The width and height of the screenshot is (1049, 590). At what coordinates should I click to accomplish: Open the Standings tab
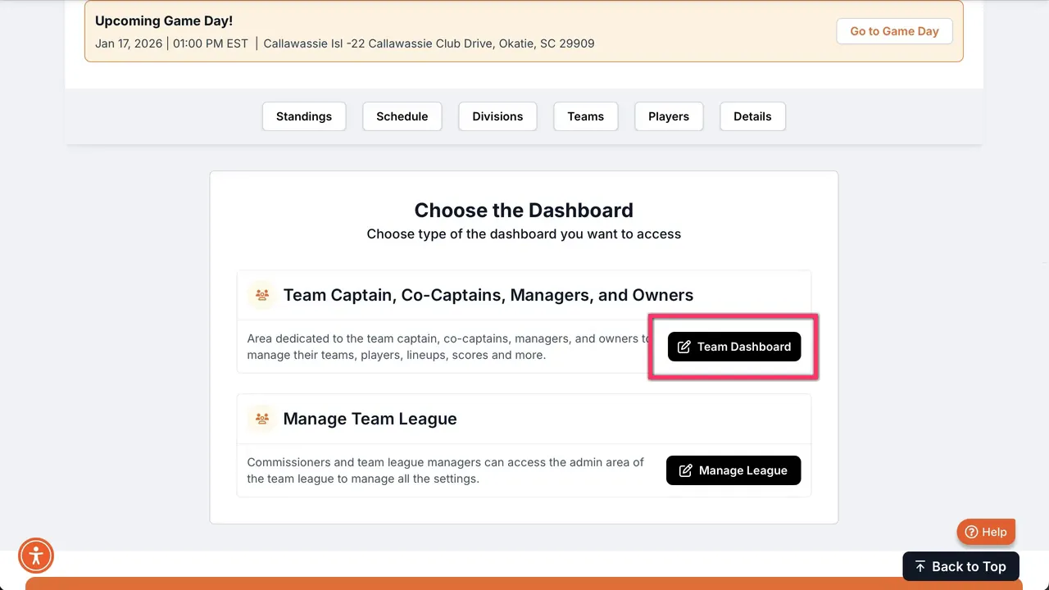pyautogui.click(x=304, y=116)
